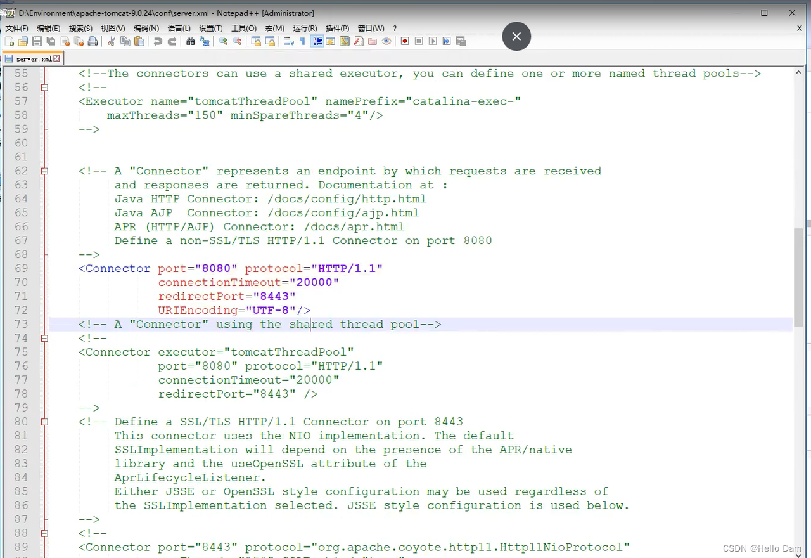Click line number 73 in the margin
The width and height of the screenshot is (811, 558).
[x=21, y=324]
